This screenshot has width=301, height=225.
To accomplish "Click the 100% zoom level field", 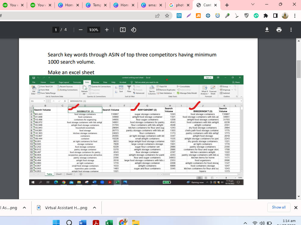I will (94, 30).
